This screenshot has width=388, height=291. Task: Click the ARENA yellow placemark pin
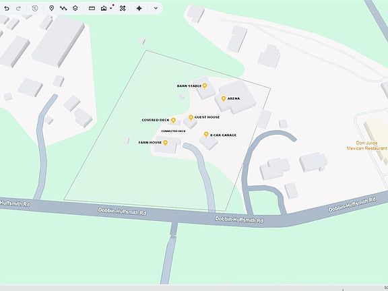(224, 99)
